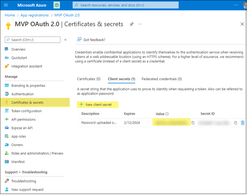Screen dimensions: 247x195
Task: Click the Manifest icon
Action: (x=7, y=162)
